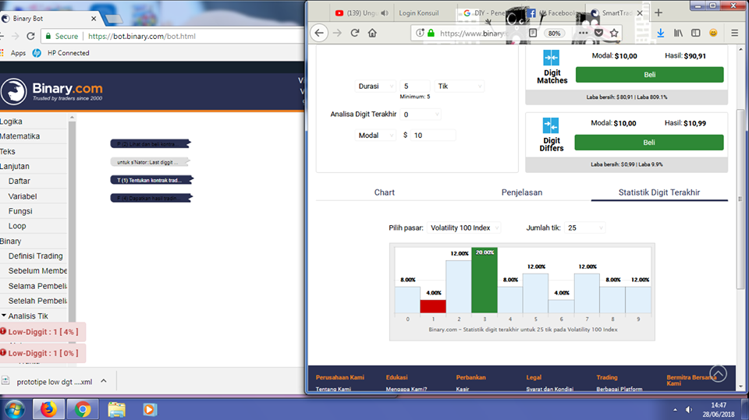
Task: Open Firefox page actions three-dots menu
Action: click(x=583, y=33)
